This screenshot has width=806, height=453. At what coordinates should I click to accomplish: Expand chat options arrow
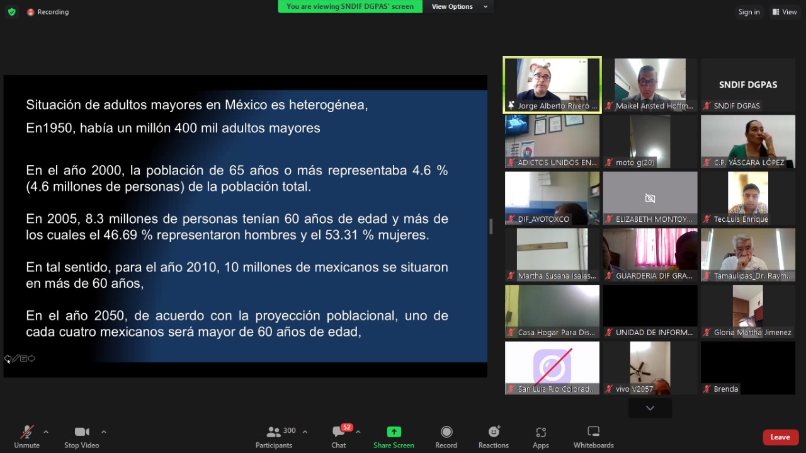pos(358,432)
